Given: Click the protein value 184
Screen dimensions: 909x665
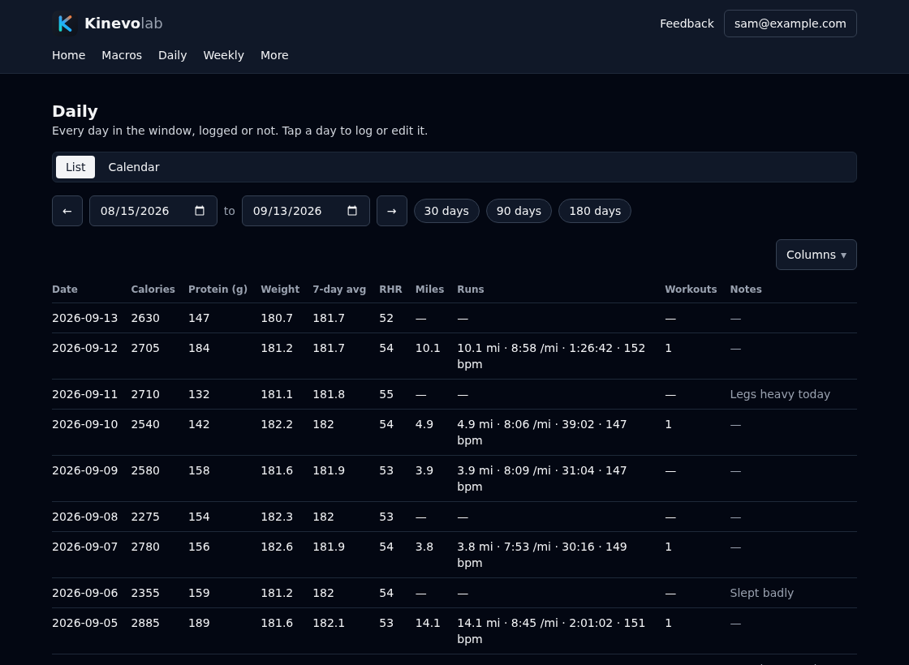Looking at the screenshot, I should click(199, 348).
